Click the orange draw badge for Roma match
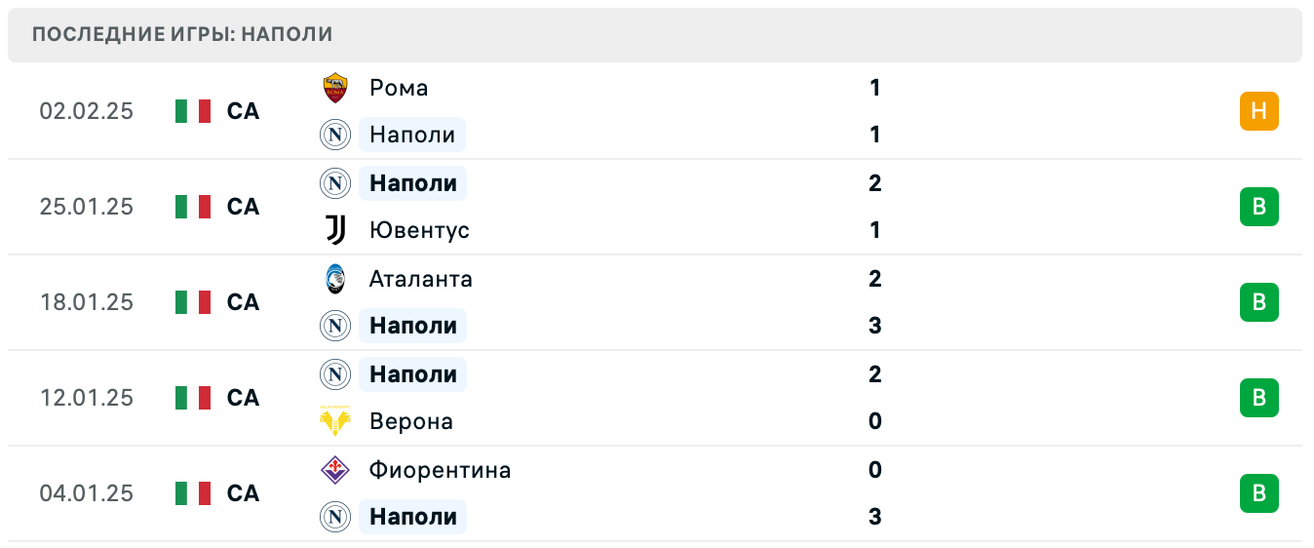 1258,111
